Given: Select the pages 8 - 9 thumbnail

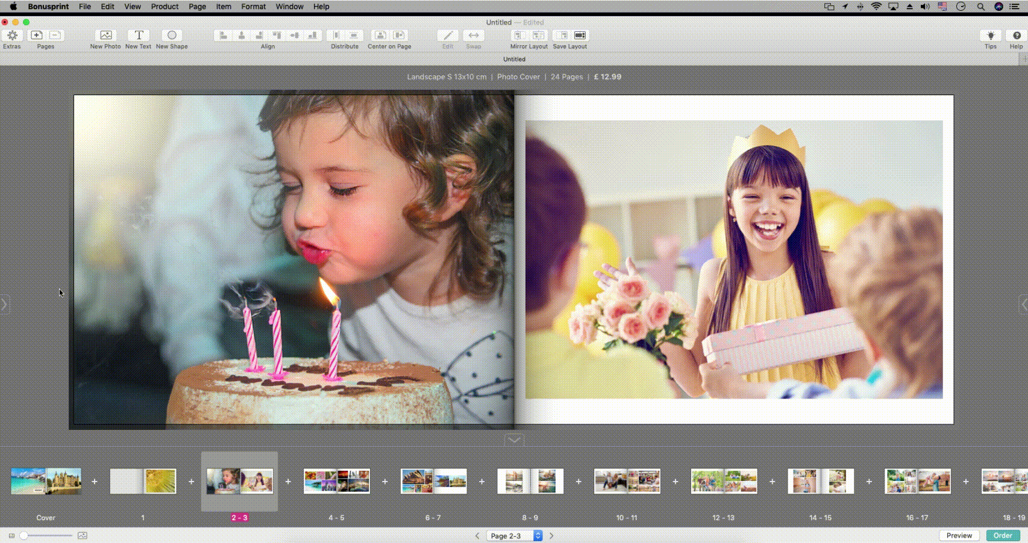Looking at the screenshot, I should 530,481.
